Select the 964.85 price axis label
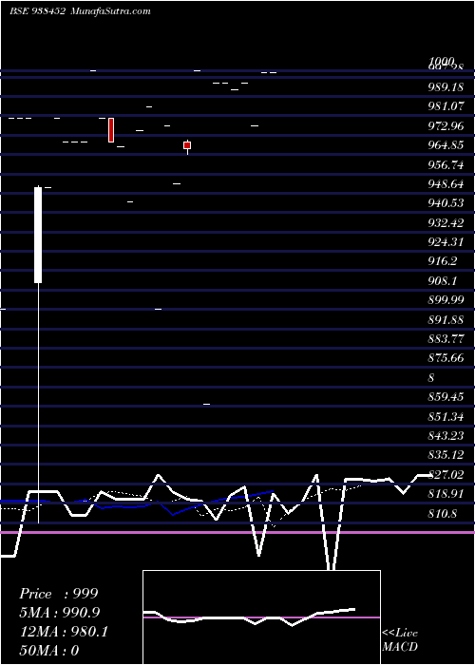 point(446,145)
